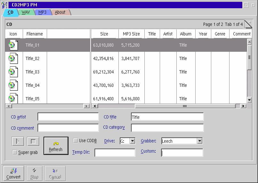Flip notebook page using the corner curl icon
This screenshot has height=183, width=258.
(248, 24)
